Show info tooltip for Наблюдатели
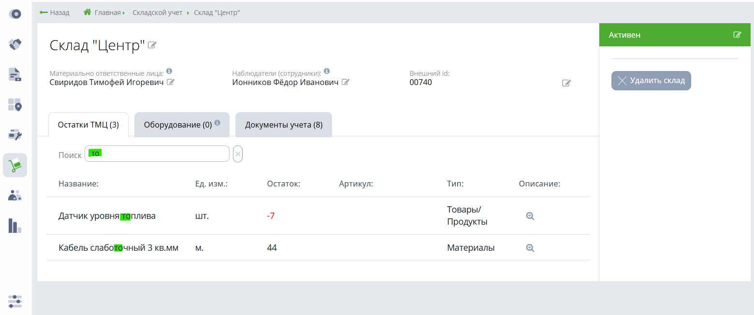Image resolution: width=754 pixels, height=315 pixels. point(327,71)
